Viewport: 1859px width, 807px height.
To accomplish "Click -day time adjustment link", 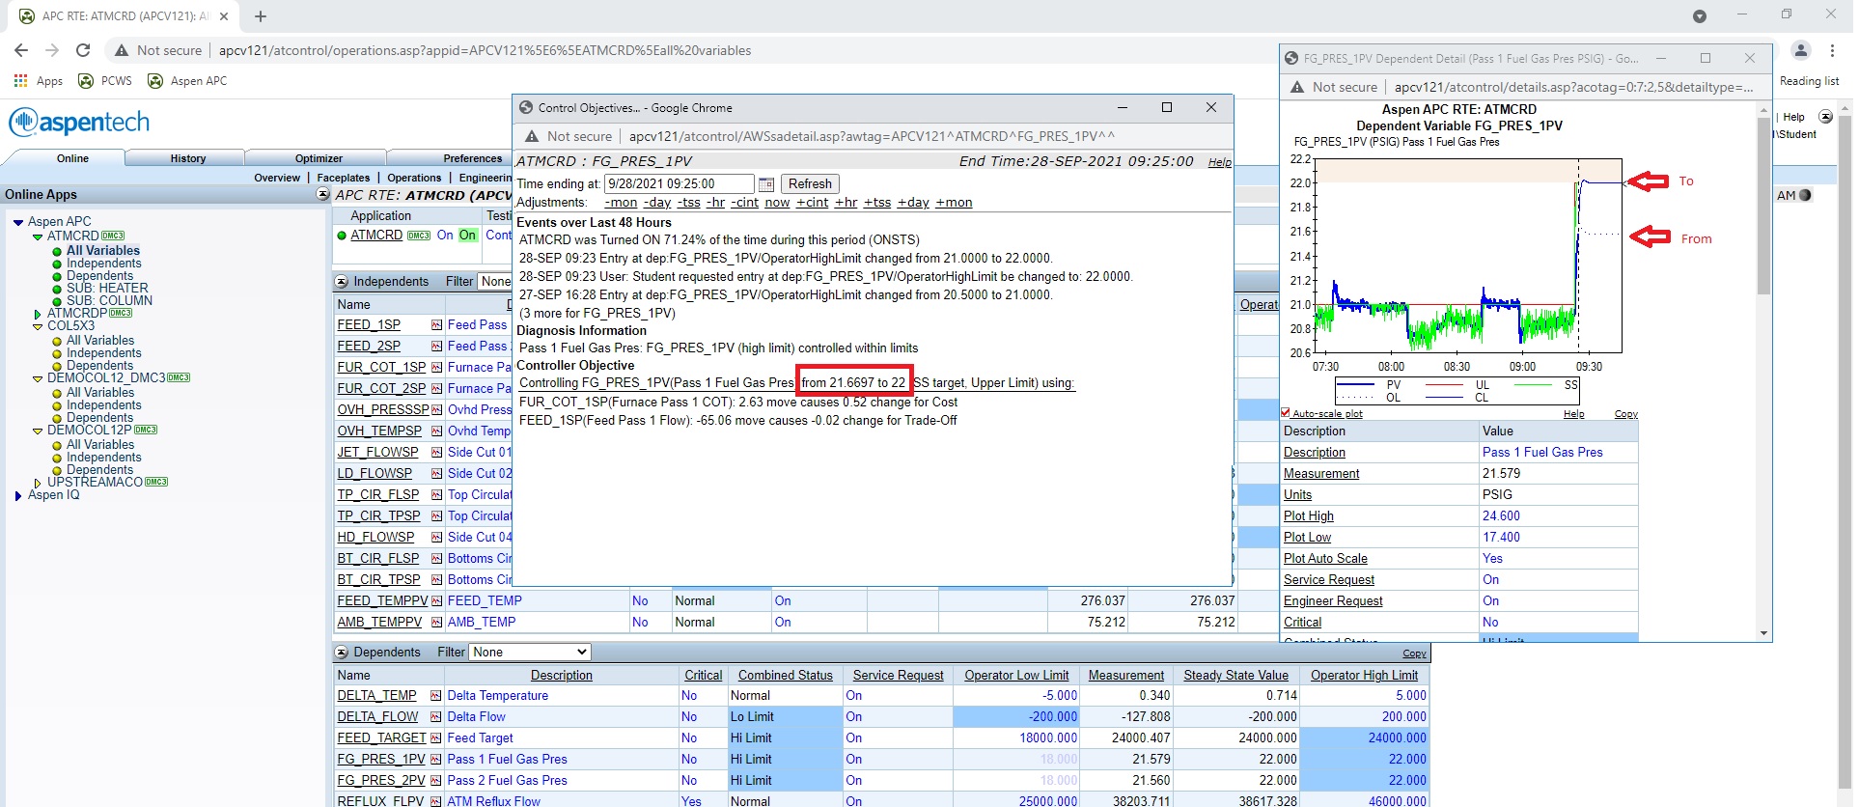I will click(x=657, y=203).
